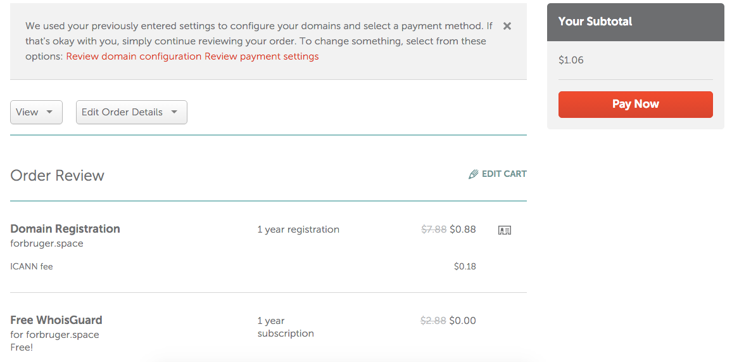
Task: Dismiss the settings notice with X icon
Action: coord(507,26)
